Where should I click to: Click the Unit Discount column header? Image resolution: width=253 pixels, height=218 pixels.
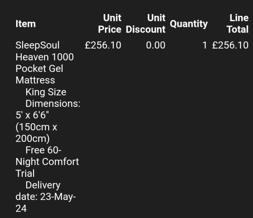(146, 24)
